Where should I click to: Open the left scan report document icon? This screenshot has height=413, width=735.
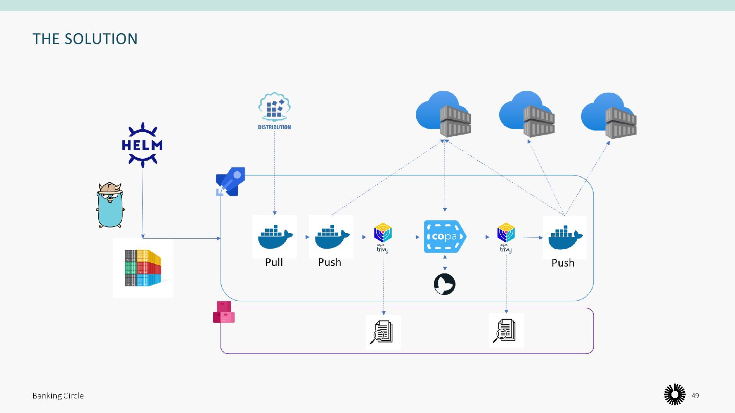[383, 332]
